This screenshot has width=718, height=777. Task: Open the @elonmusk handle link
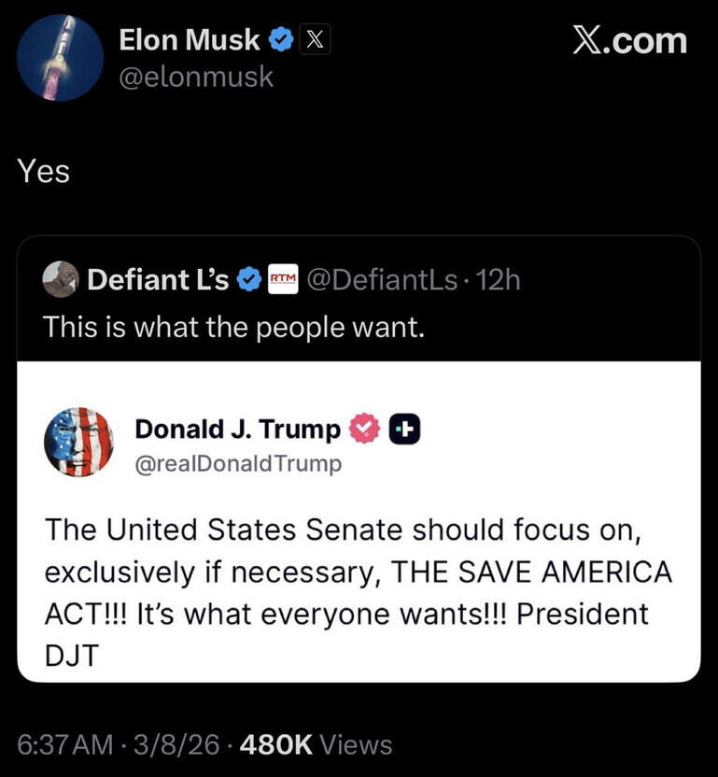point(196,77)
